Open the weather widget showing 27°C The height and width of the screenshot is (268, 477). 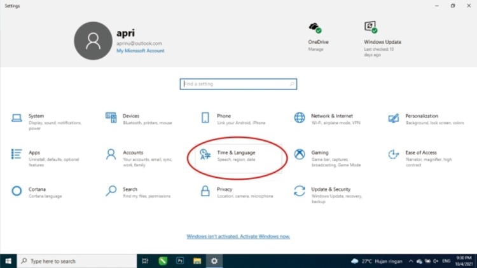pos(377,261)
